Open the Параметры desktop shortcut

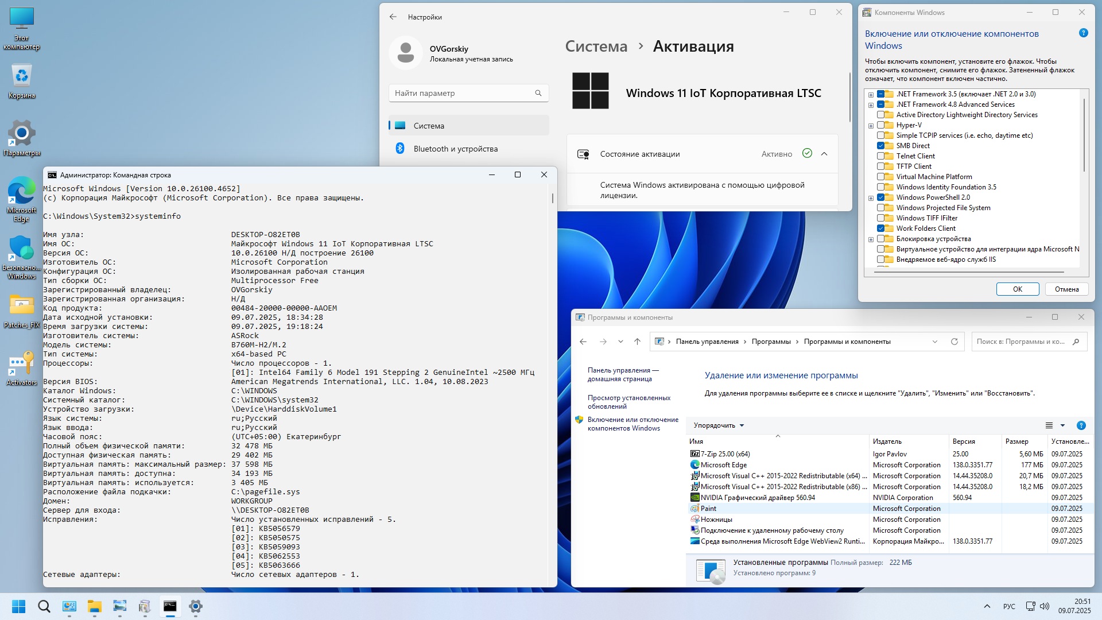click(x=22, y=138)
